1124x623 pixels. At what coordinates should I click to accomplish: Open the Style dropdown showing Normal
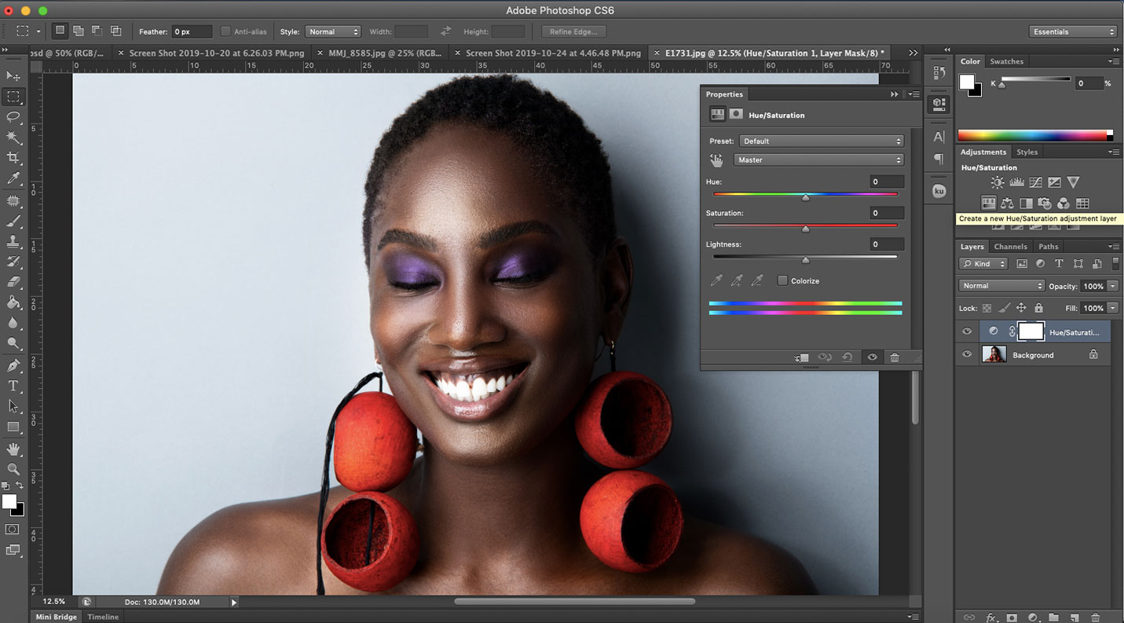[332, 31]
